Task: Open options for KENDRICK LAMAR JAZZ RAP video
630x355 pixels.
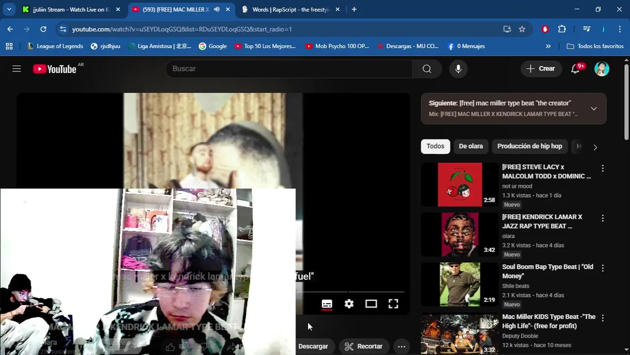Action: [x=602, y=218]
